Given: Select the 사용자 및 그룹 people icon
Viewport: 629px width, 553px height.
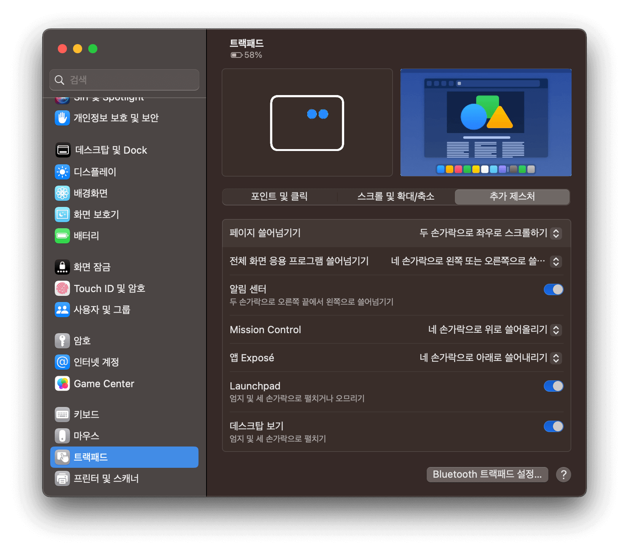Looking at the screenshot, I should pos(62,310).
